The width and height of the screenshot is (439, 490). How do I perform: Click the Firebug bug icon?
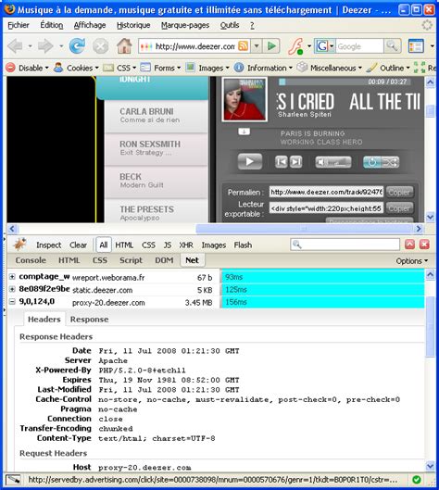19,245
